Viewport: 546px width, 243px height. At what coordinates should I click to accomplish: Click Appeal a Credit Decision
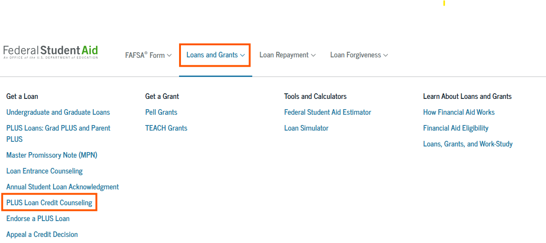pos(42,235)
